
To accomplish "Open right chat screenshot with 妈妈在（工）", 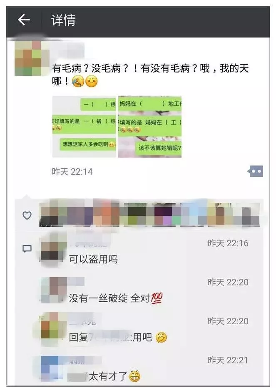I will [150, 126].
